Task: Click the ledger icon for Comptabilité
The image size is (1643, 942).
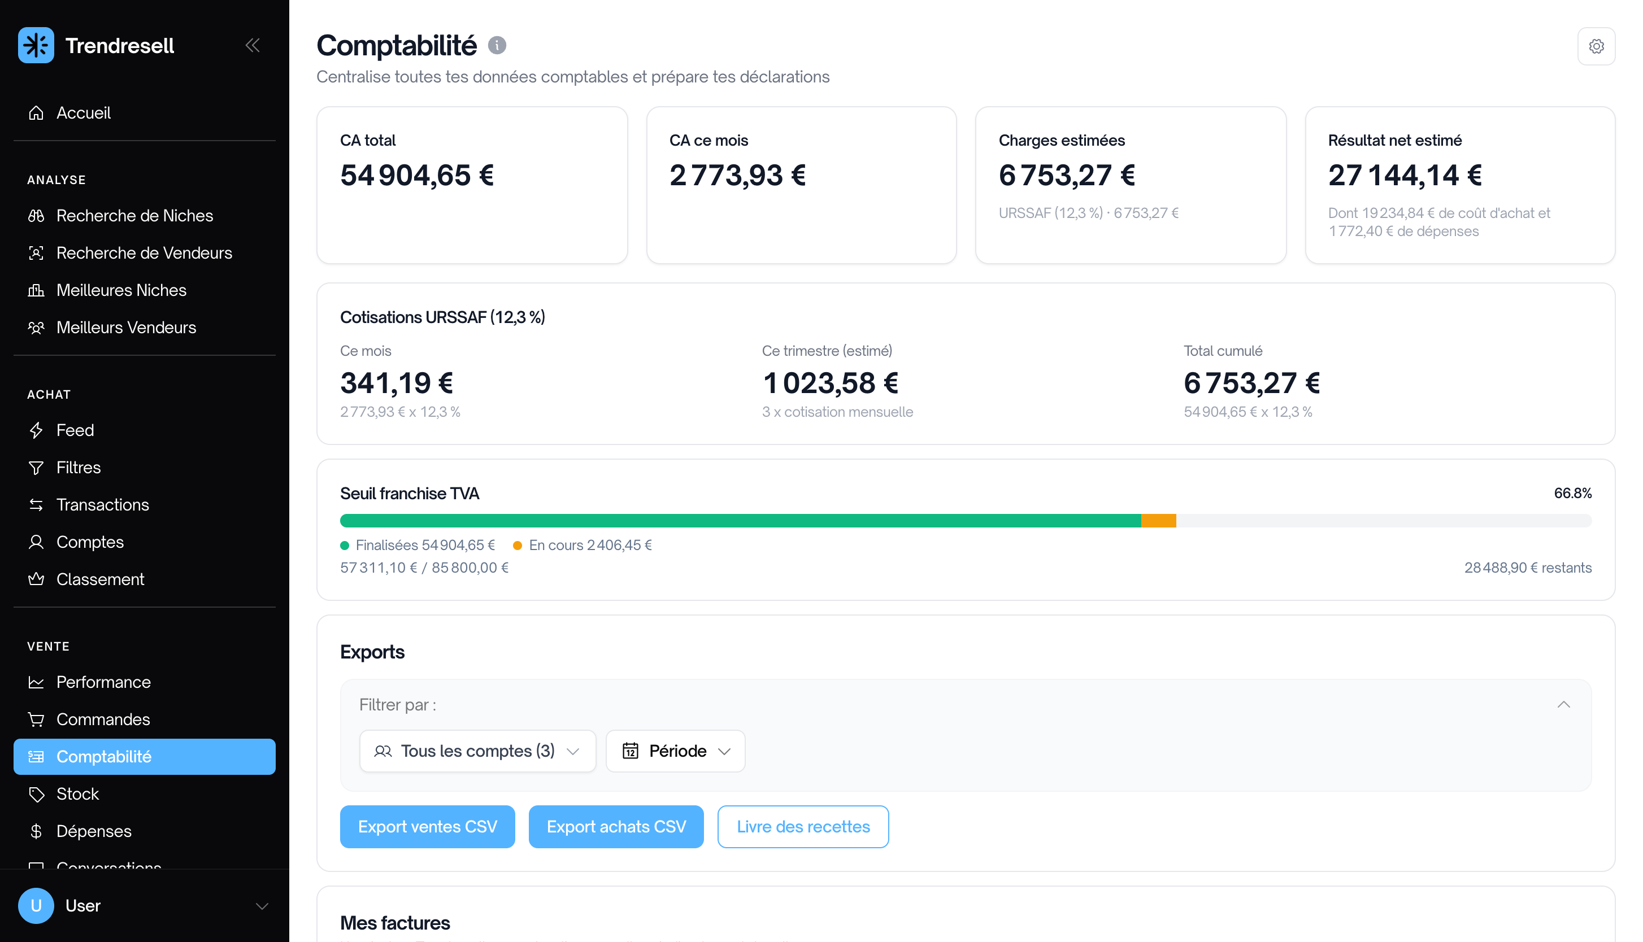Action: pos(36,756)
